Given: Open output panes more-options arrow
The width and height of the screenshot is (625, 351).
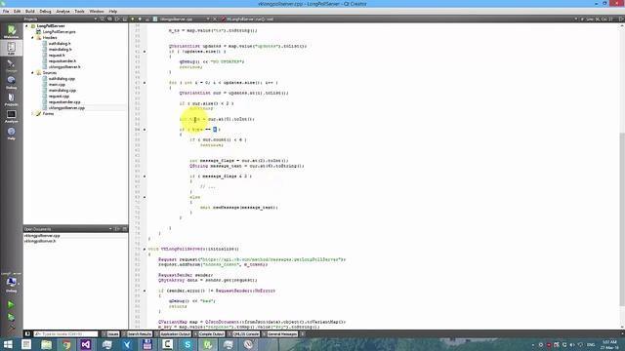Looking at the screenshot, I should (303, 334).
